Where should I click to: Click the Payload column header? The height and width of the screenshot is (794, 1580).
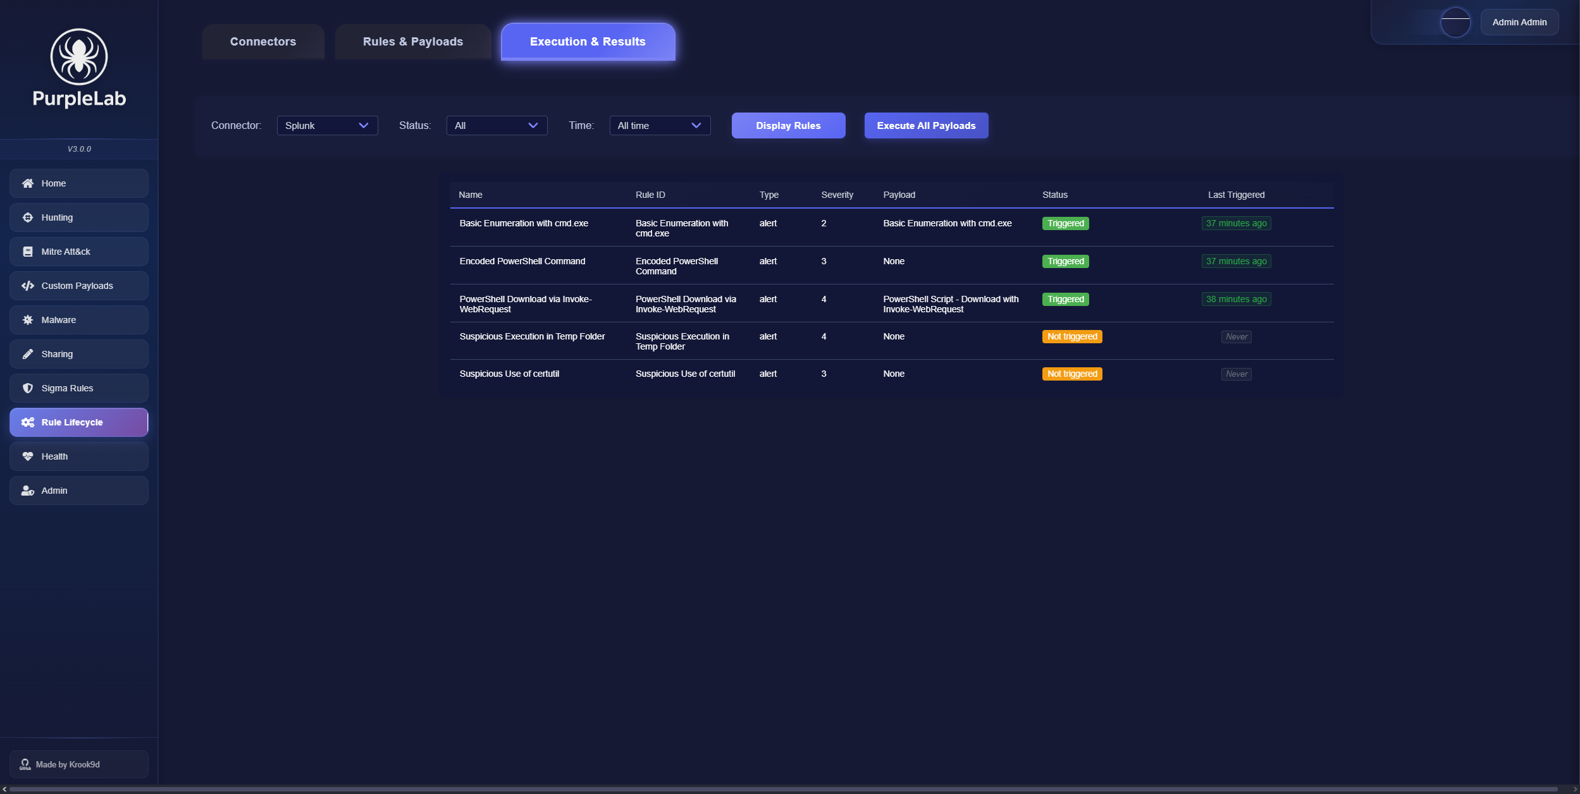click(899, 195)
